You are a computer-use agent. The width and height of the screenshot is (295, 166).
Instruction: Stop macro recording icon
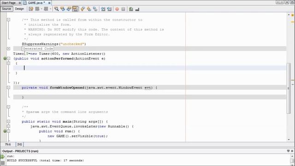[123, 9]
